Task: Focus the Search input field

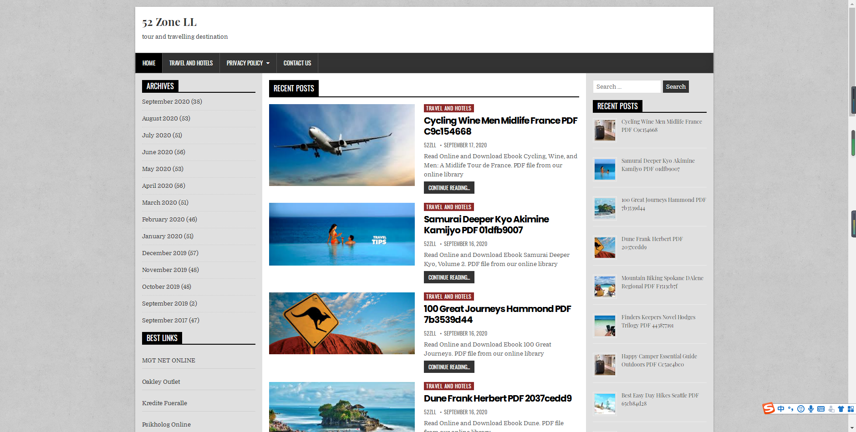Action: (x=627, y=86)
